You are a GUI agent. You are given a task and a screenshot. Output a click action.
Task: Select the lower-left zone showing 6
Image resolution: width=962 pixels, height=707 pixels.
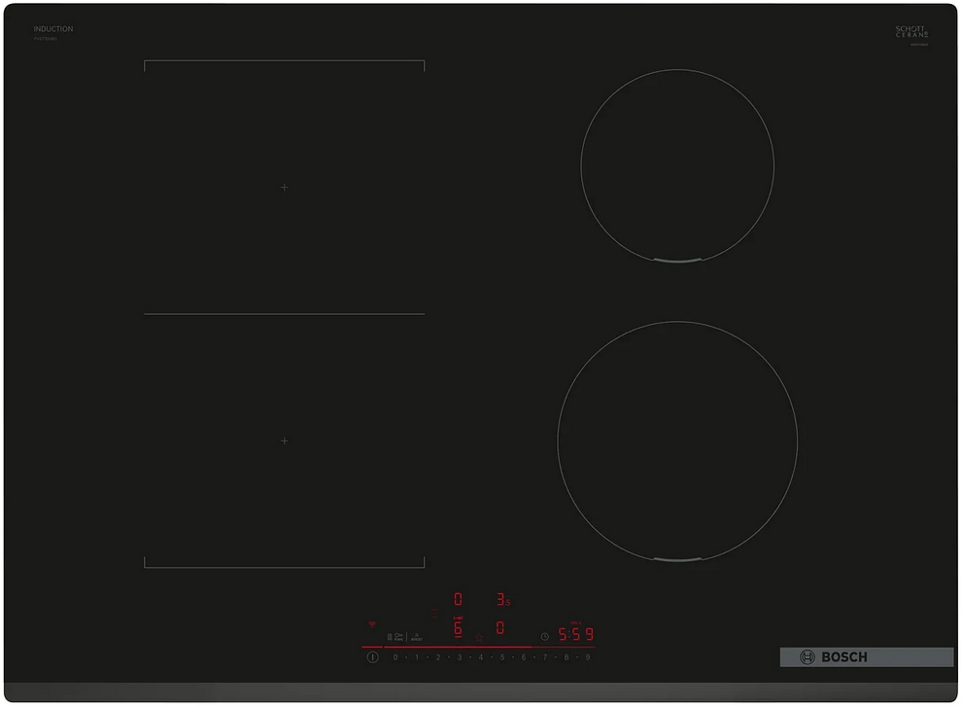click(x=458, y=628)
